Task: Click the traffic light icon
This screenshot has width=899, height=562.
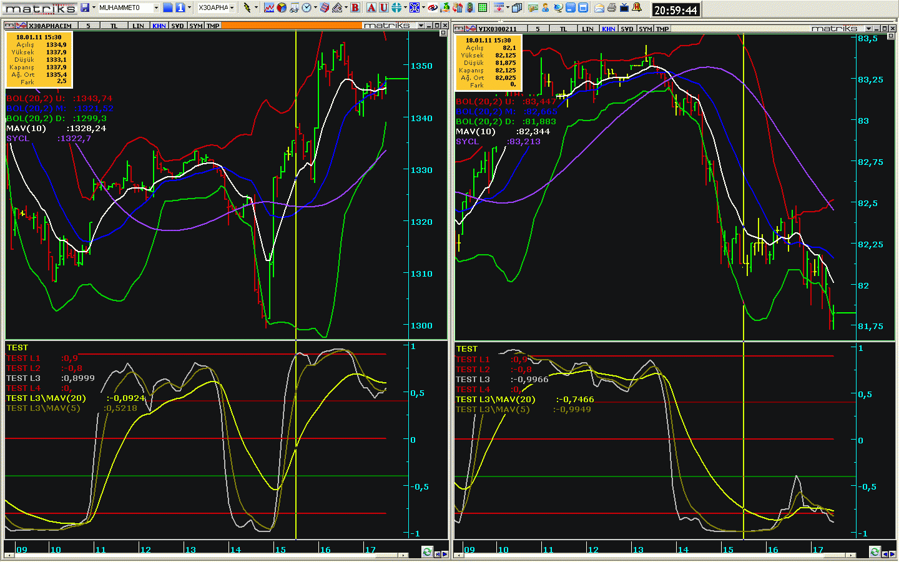Action: click(470, 7)
